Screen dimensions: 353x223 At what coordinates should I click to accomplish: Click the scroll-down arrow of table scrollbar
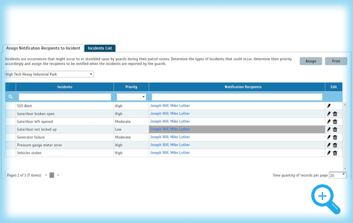pyautogui.click(x=345, y=168)
